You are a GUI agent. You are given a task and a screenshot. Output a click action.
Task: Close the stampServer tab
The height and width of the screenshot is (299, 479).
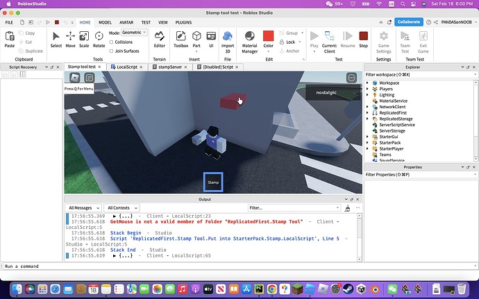185,67
